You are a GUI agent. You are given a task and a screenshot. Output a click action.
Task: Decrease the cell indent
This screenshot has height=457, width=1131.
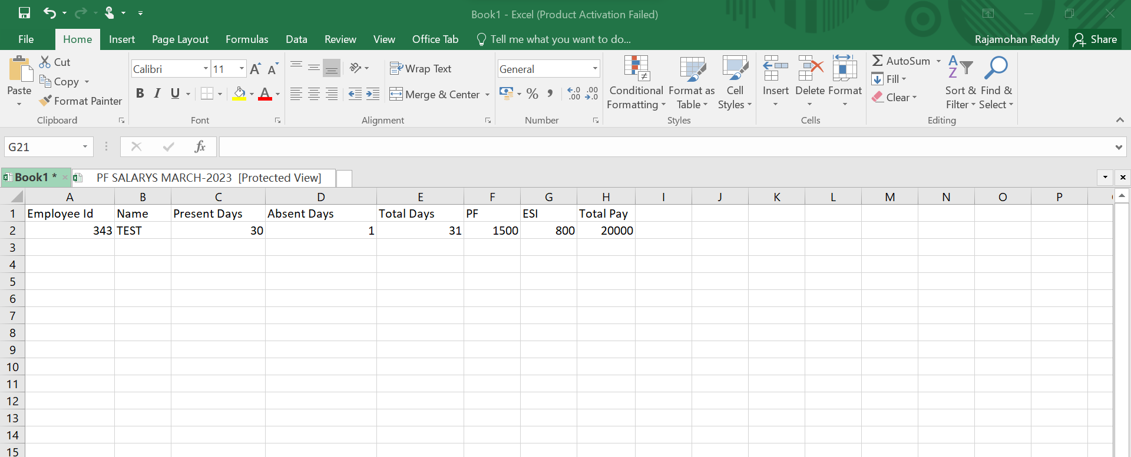click(355, 94)
